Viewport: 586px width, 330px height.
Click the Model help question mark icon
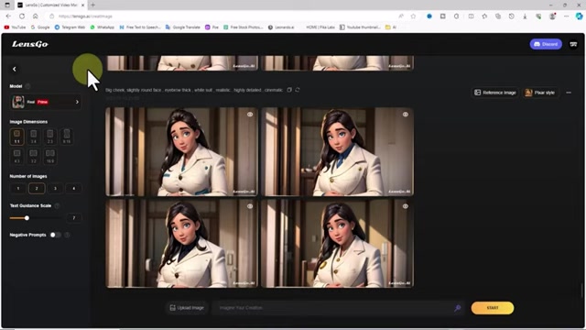click(28, 86)
